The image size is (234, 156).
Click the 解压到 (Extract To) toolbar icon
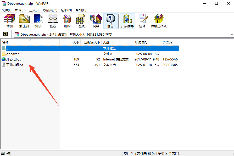tap(24, 21)
